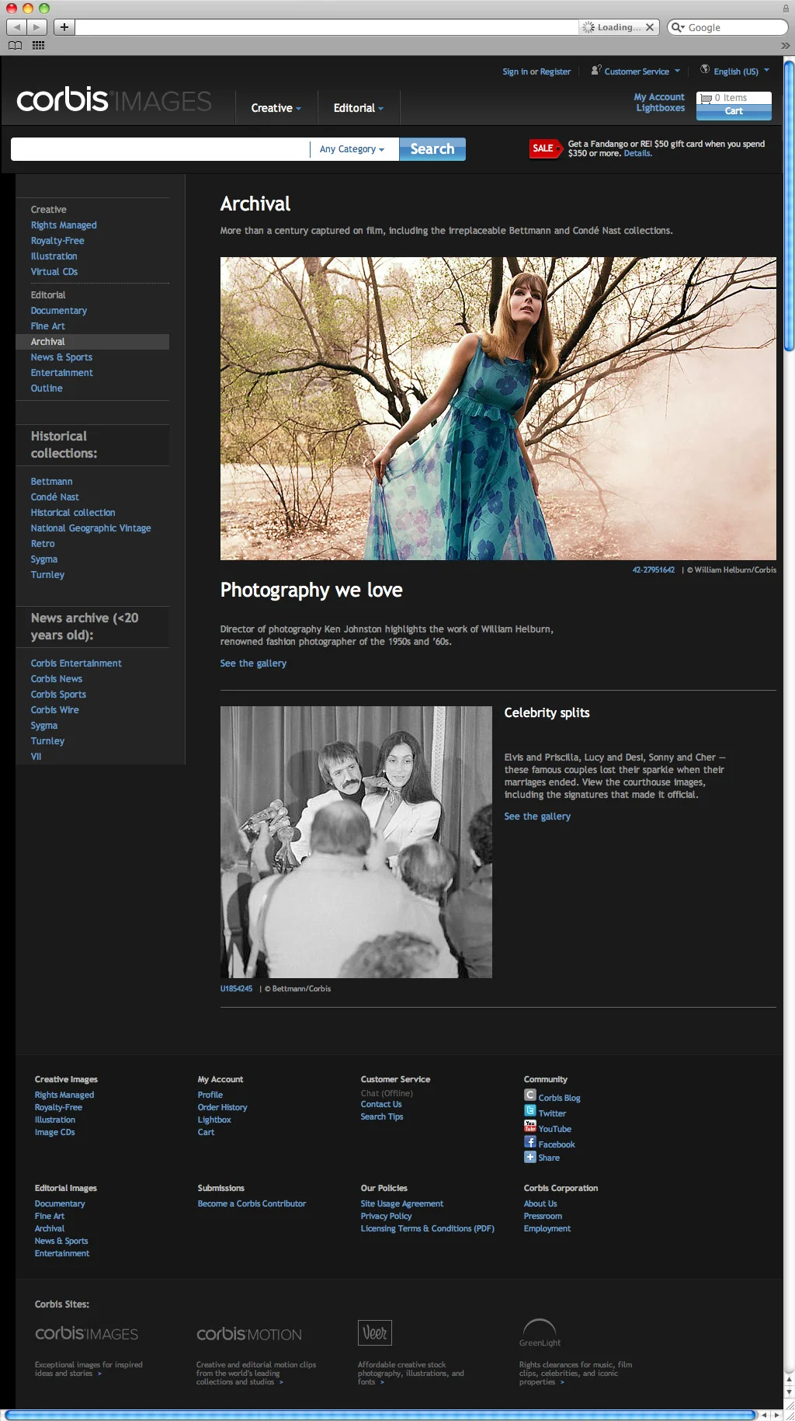
Task: Click the globe icon next to English (US)
Action: (x=705, y=69)
